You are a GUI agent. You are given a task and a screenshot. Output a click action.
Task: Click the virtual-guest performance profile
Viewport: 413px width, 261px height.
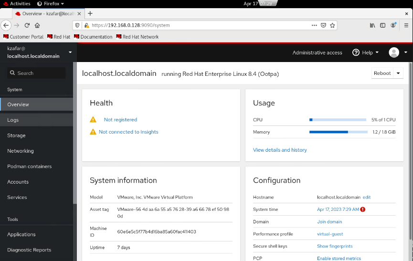click(x=330, y=234)
